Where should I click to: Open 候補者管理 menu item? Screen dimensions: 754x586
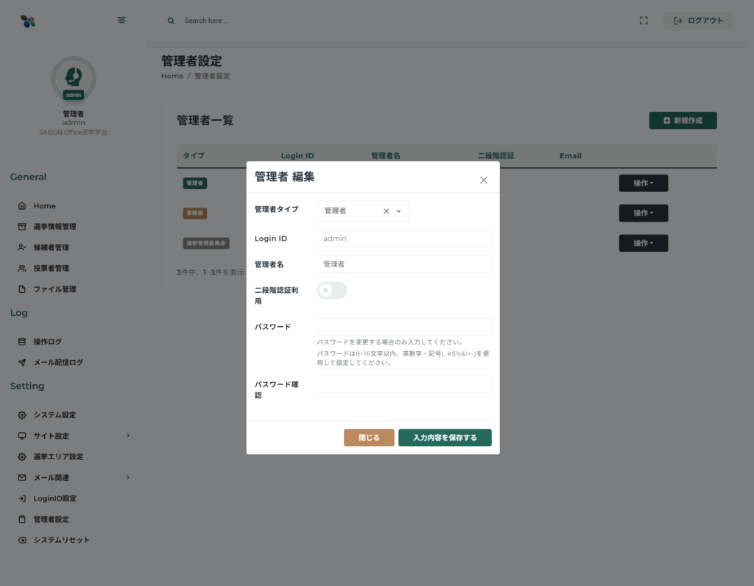pyautogui.click(x=51, y=247)
